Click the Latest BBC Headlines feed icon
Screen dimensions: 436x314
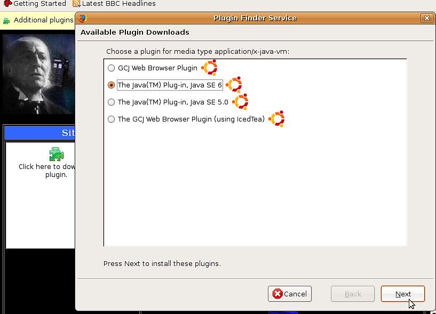(76, 4)
